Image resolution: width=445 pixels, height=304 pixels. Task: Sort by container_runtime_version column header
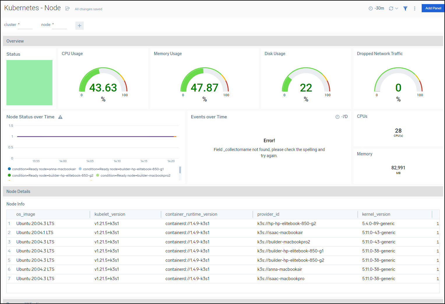click(191, 214)
